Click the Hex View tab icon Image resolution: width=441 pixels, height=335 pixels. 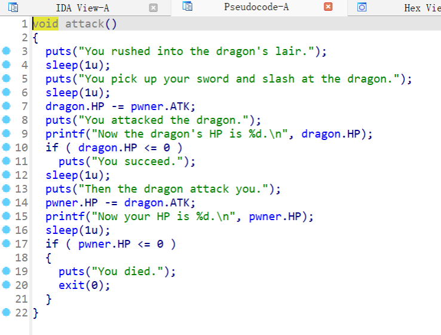(x=362, y=8)
